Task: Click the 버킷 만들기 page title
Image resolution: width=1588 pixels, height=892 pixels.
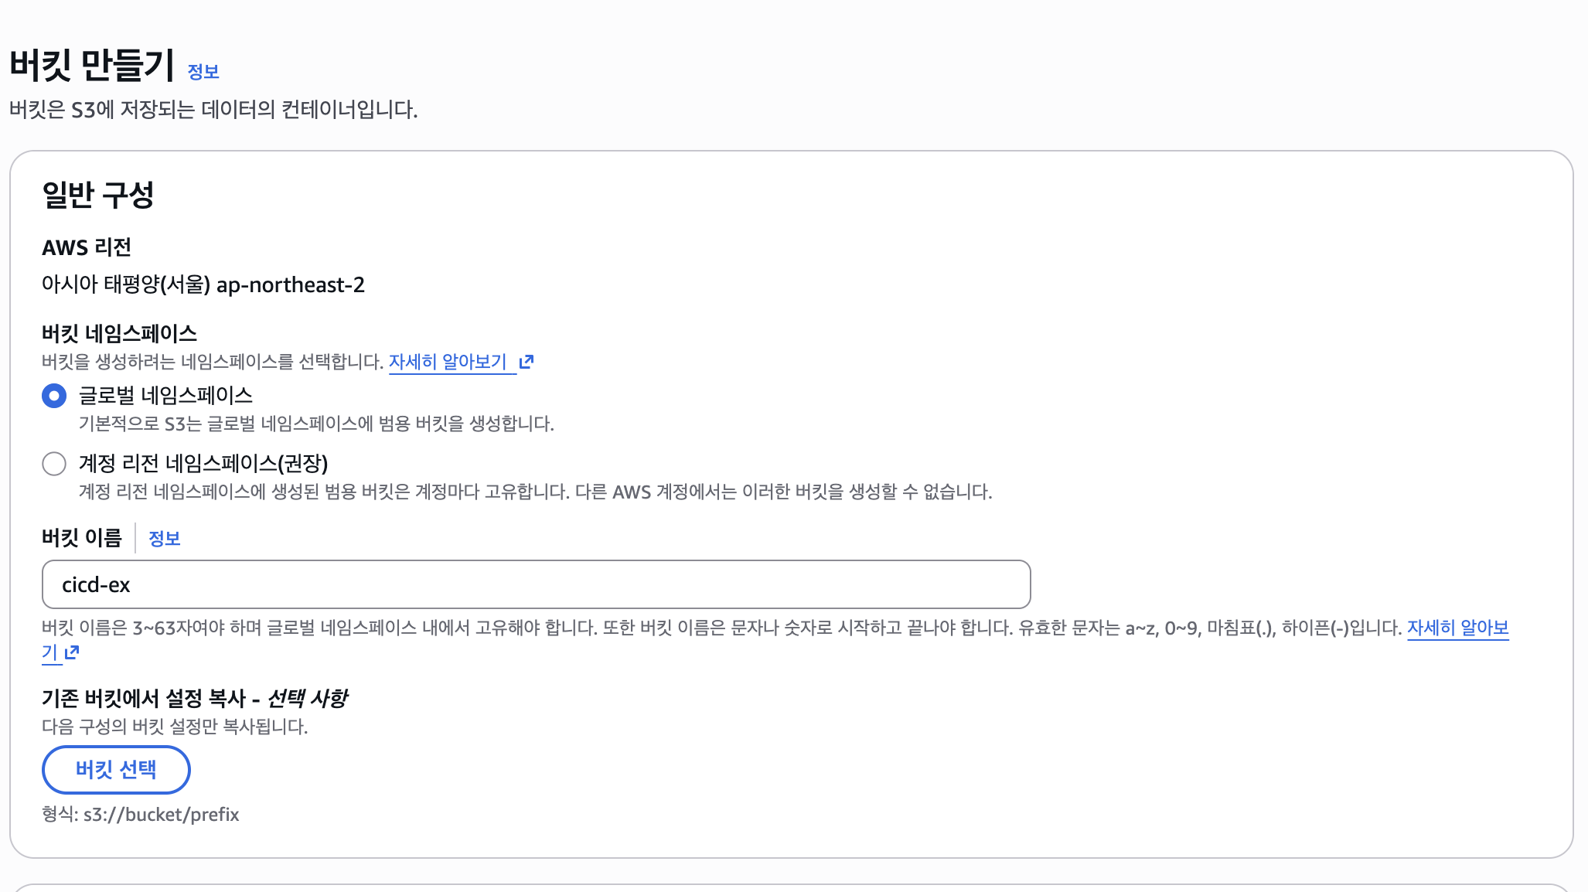Action: click(x=92, y=65)
